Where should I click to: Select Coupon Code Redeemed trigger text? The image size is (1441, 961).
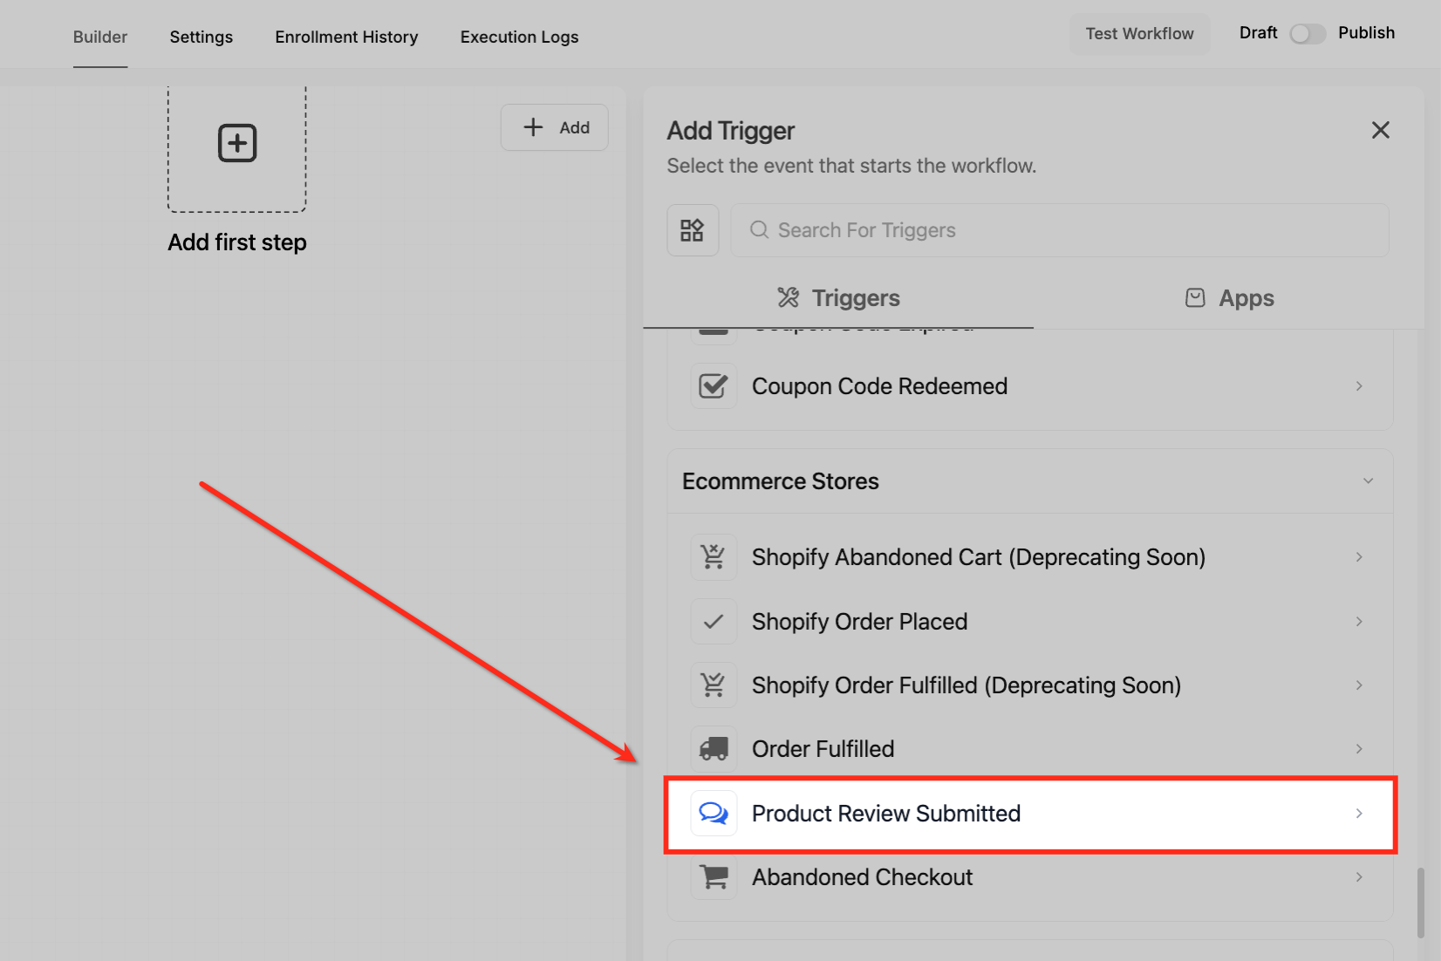click(x=880, y=386)
